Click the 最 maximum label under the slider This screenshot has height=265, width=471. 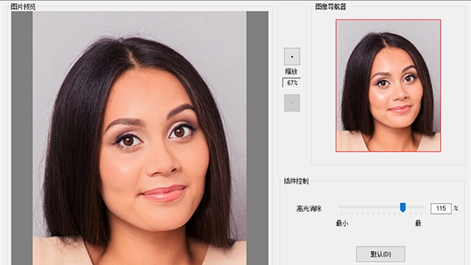(418, 223)
